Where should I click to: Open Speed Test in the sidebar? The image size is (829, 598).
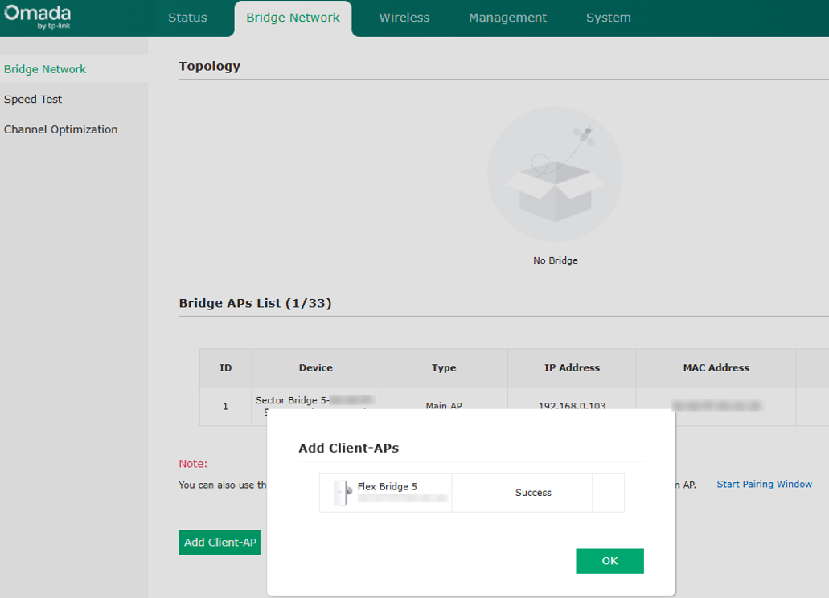tap(33, 100)
